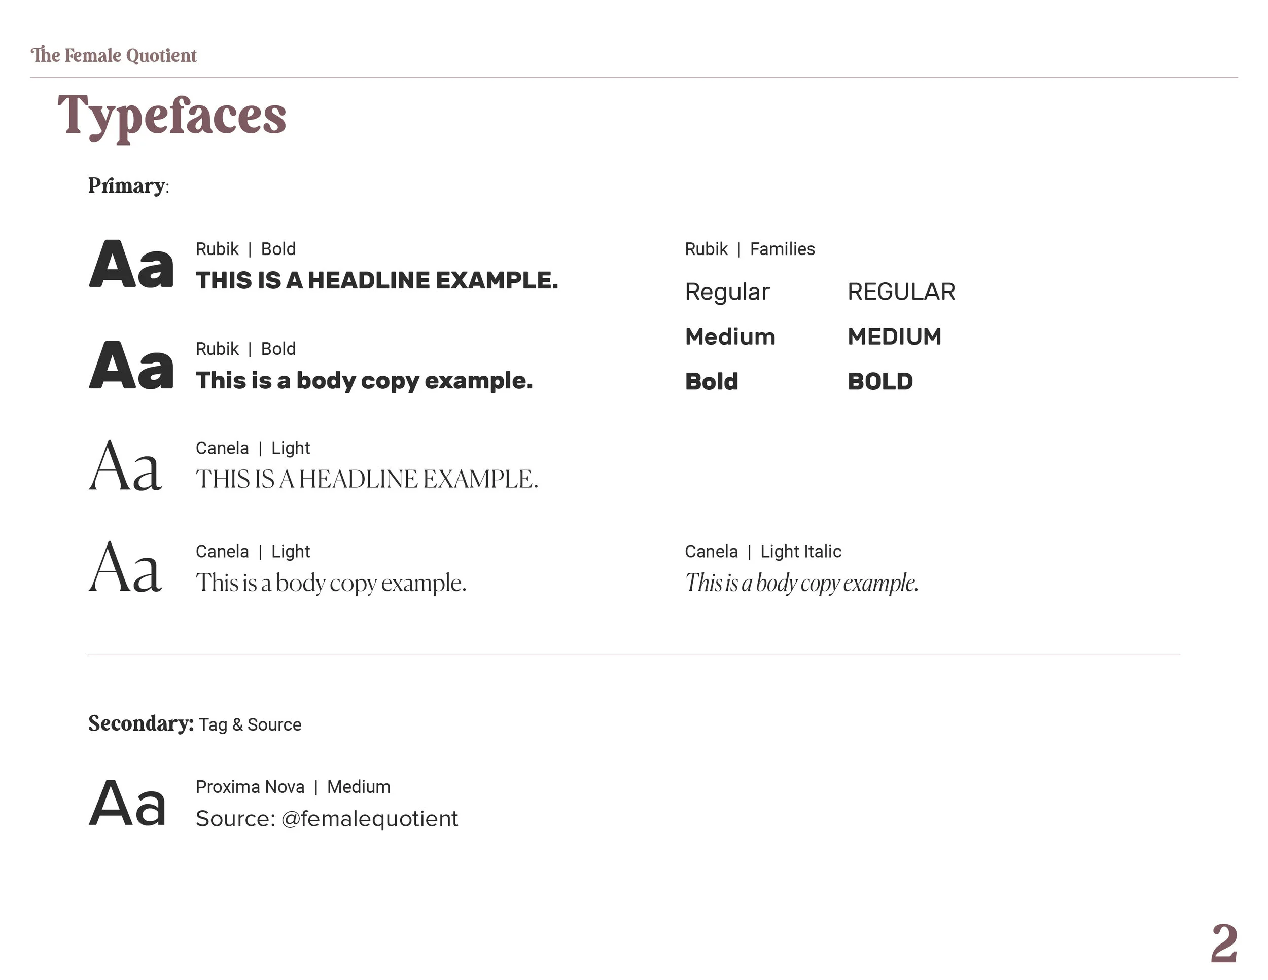
Task: Select the bold THIS IS A HEADLINE EXAMPLE text
Action: 377,281
